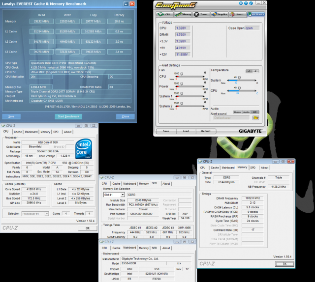Switch to EasyTune6 Memory tab

pyautogui.click(x=183, y=14)
